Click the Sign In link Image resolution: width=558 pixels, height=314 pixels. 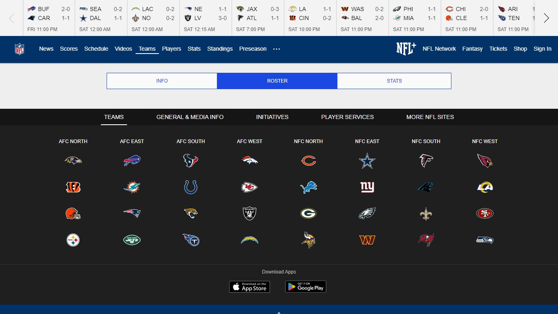click(x=542, y=49)
